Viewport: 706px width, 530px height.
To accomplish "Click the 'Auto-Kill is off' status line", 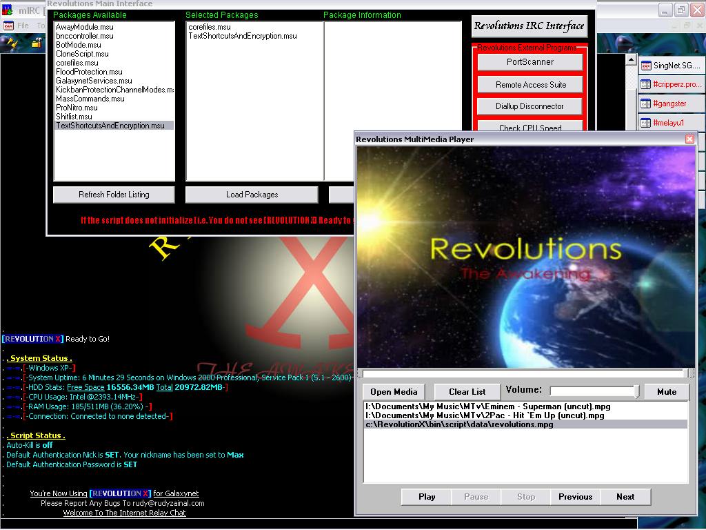I will pyautogui.click(x=29, y=445).
